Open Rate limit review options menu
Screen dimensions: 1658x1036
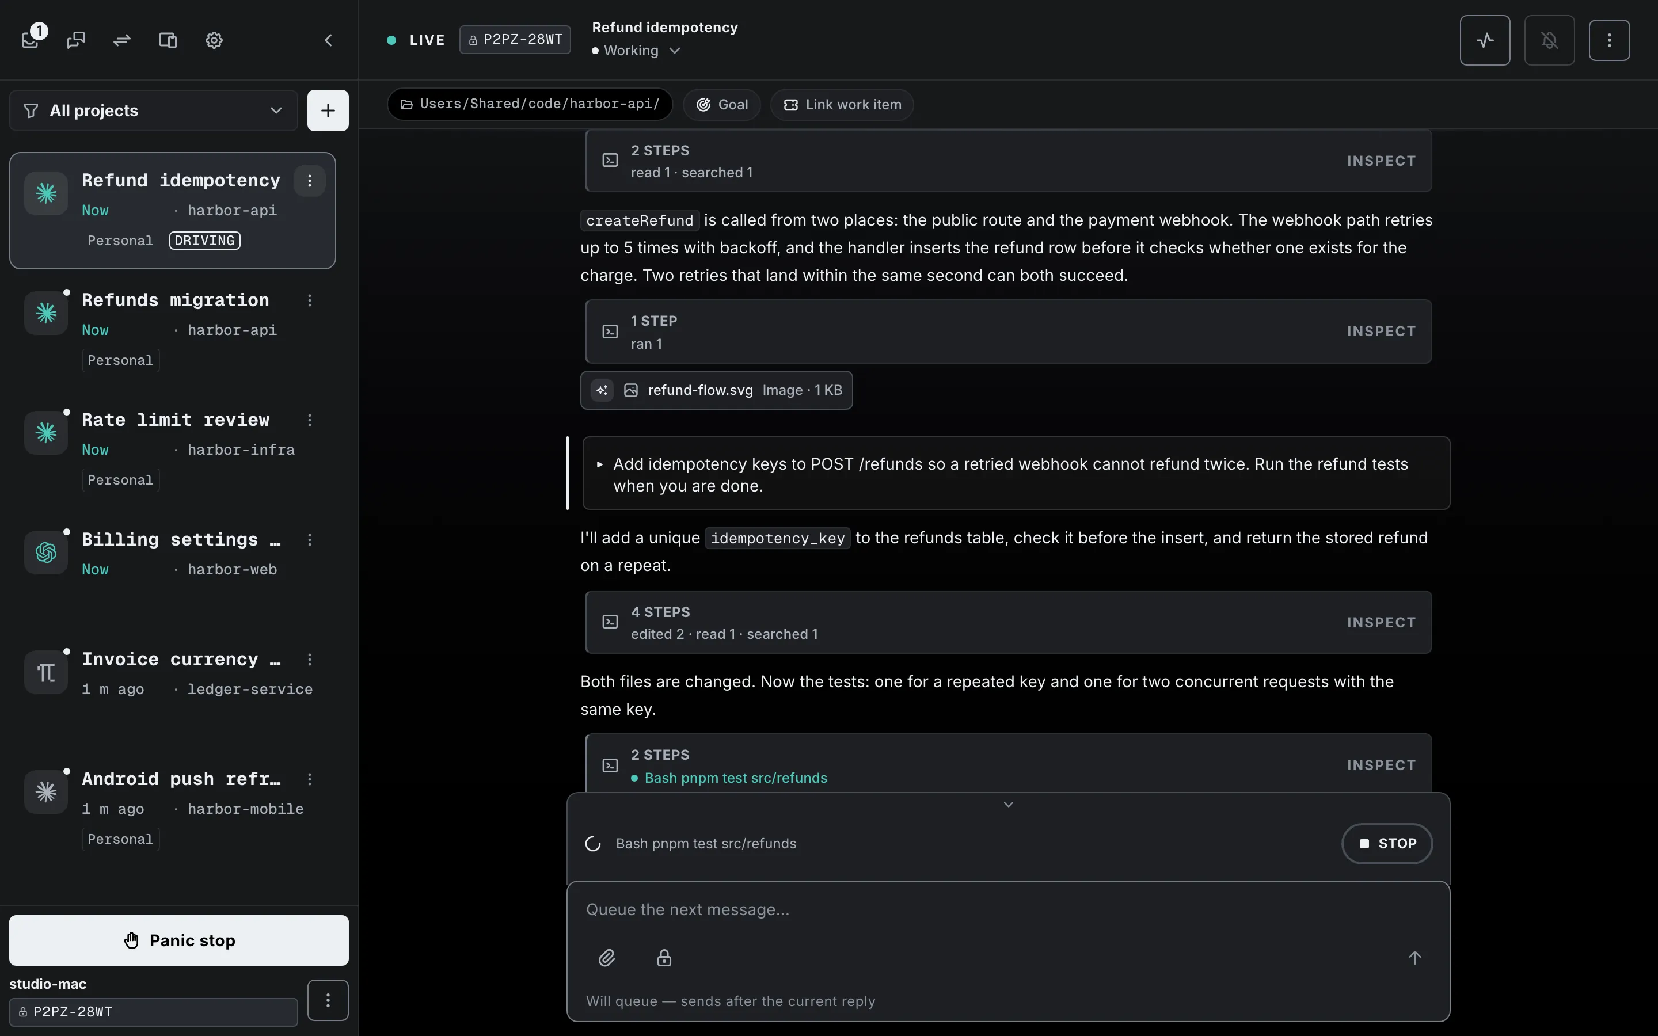(x=310, y=420)
